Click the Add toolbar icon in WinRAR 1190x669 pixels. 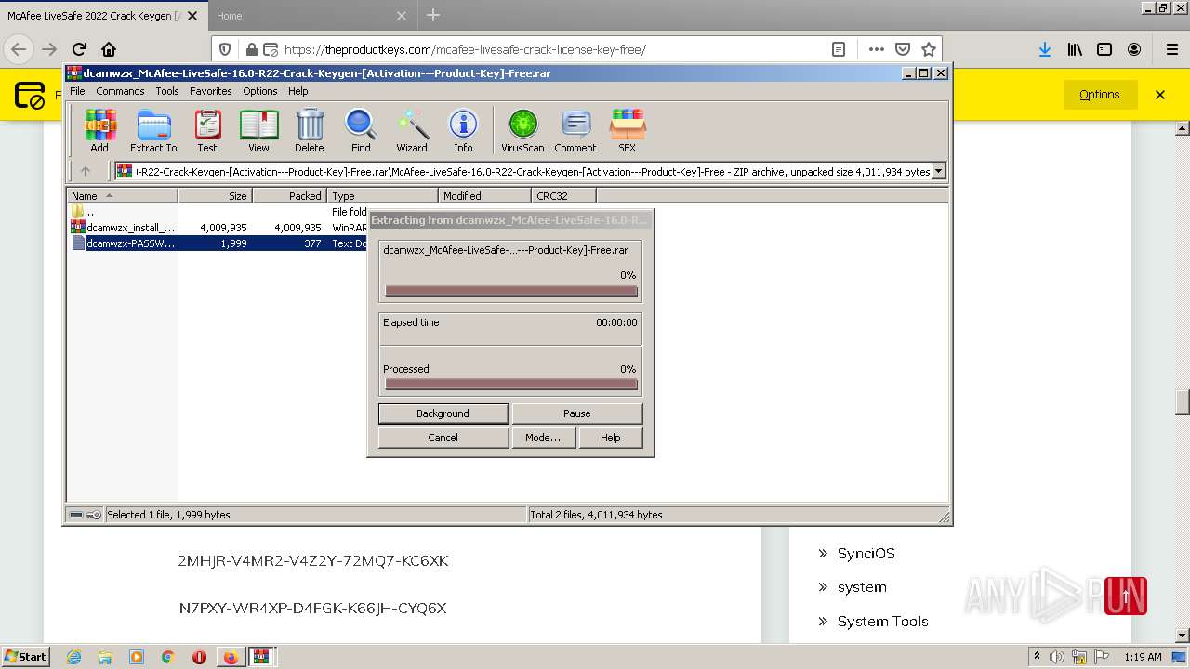99,130
